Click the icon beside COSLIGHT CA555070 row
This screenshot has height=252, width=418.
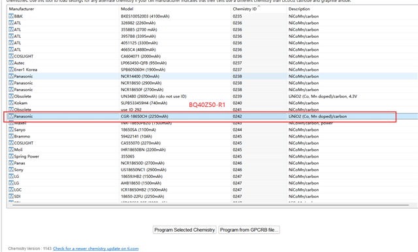coord(11,143)
